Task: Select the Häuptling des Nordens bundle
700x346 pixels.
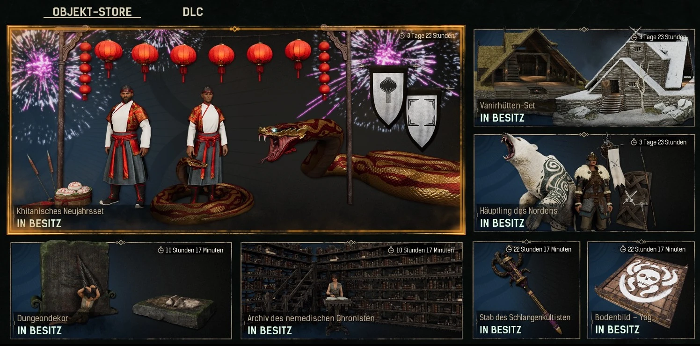Action: 584,183
